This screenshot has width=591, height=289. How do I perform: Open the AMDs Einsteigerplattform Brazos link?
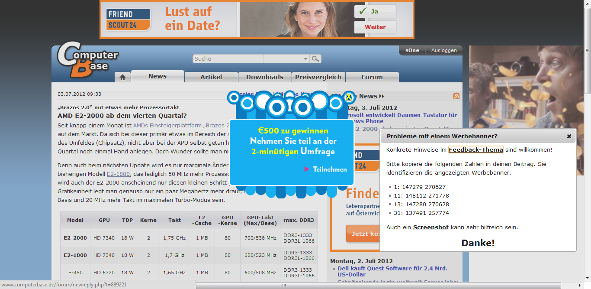click(x=181, y=125)
